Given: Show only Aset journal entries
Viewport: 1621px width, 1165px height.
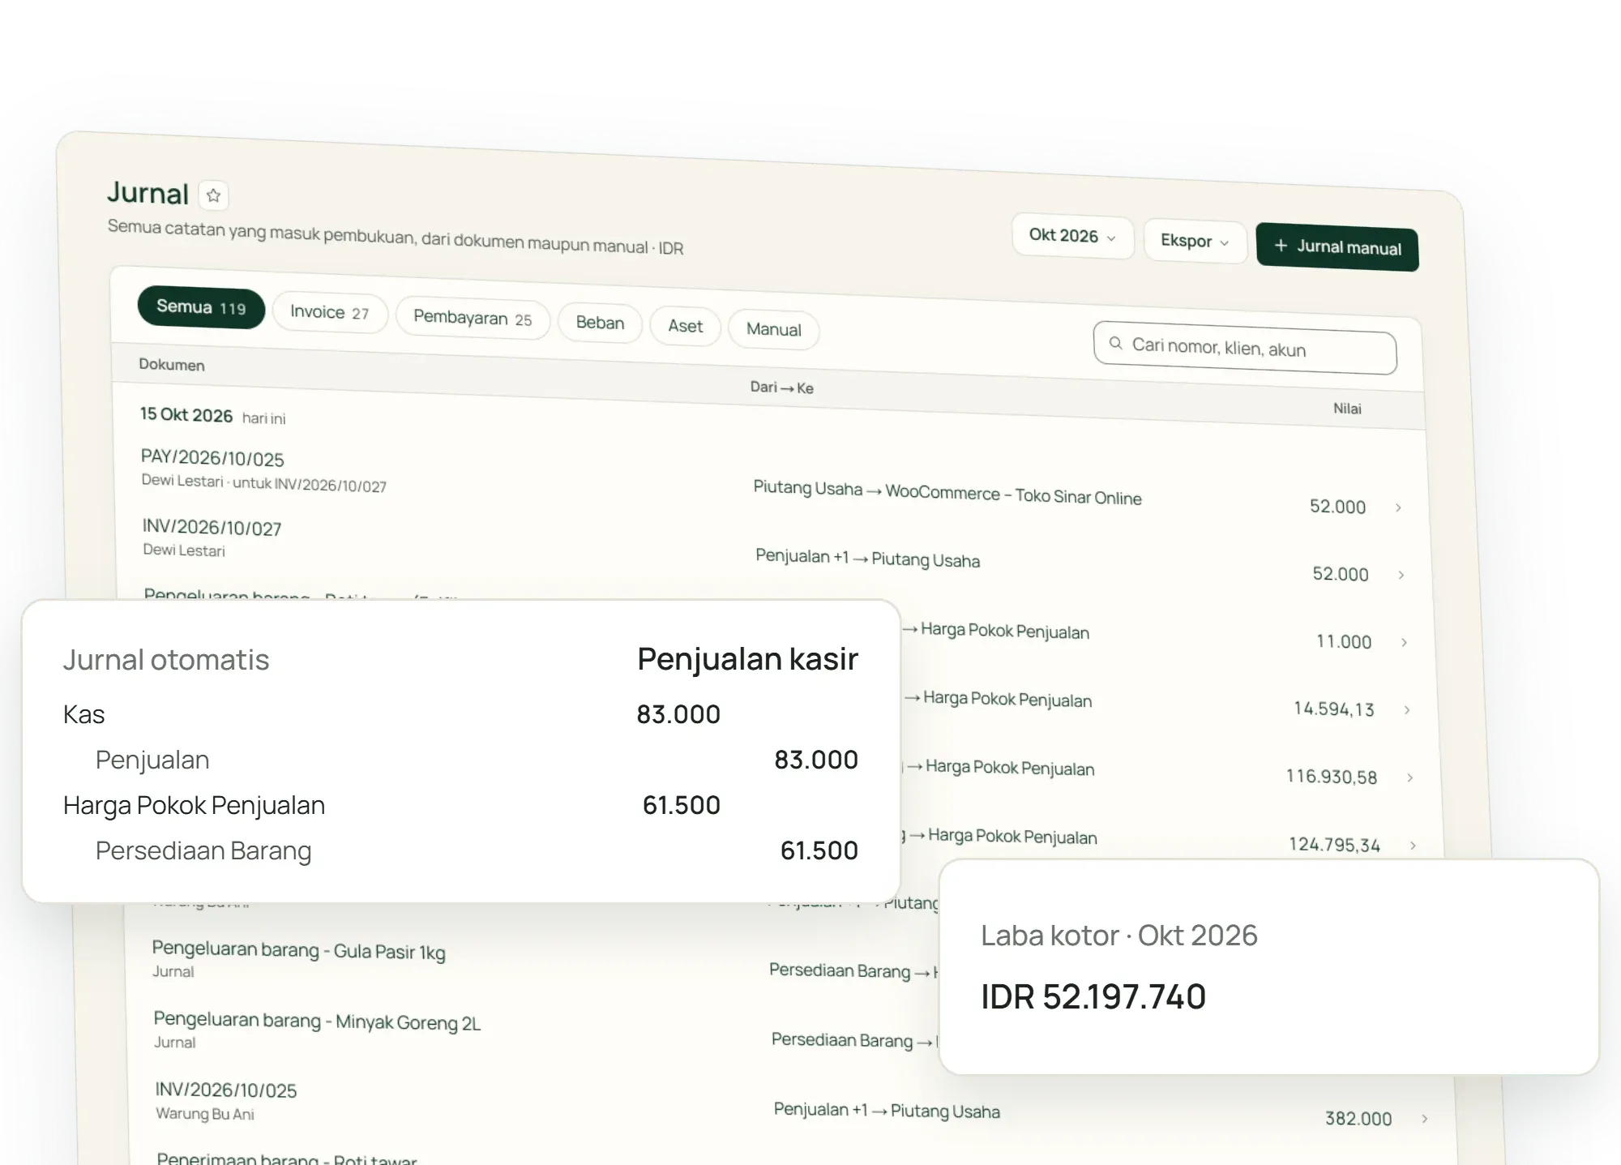Looking at the screenshot, I should pos(685,326).
